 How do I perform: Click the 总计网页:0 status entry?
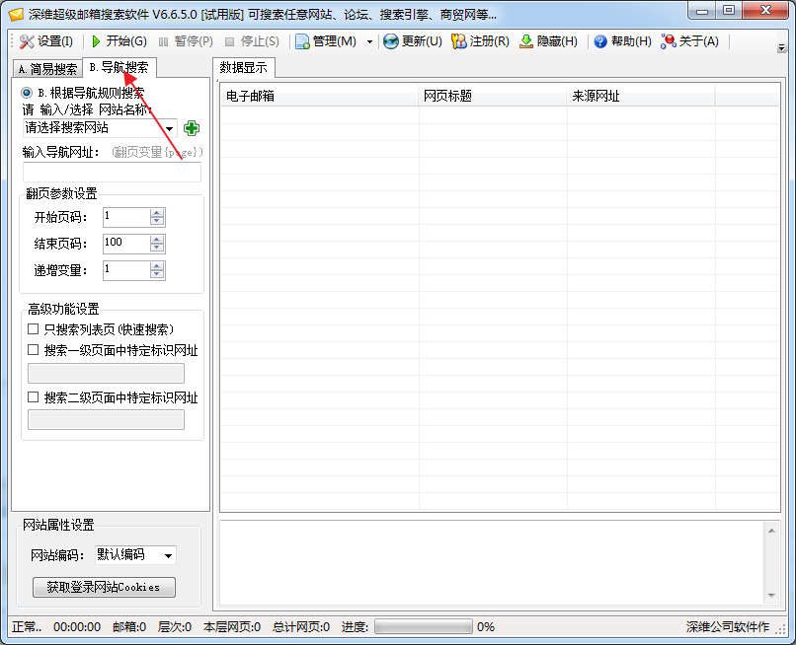[x=301, y=627]
